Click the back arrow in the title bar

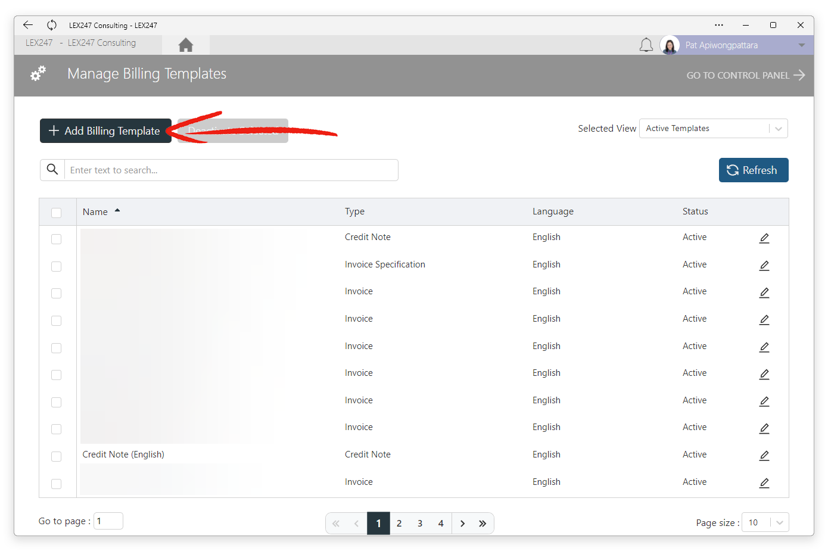28,25
